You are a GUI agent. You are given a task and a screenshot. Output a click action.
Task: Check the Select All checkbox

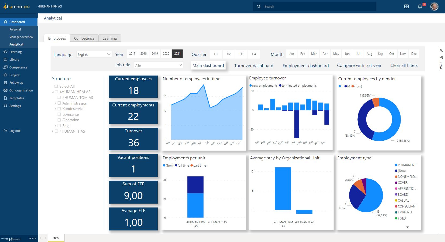56,86
